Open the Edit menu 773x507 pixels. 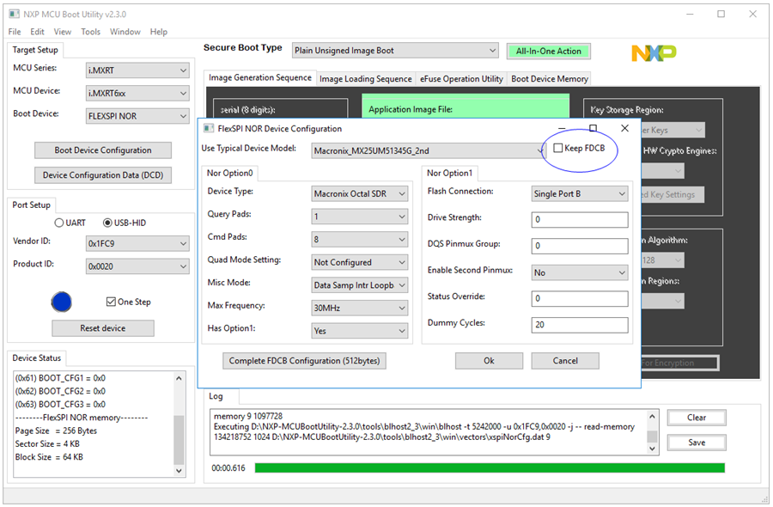[37, 32]
